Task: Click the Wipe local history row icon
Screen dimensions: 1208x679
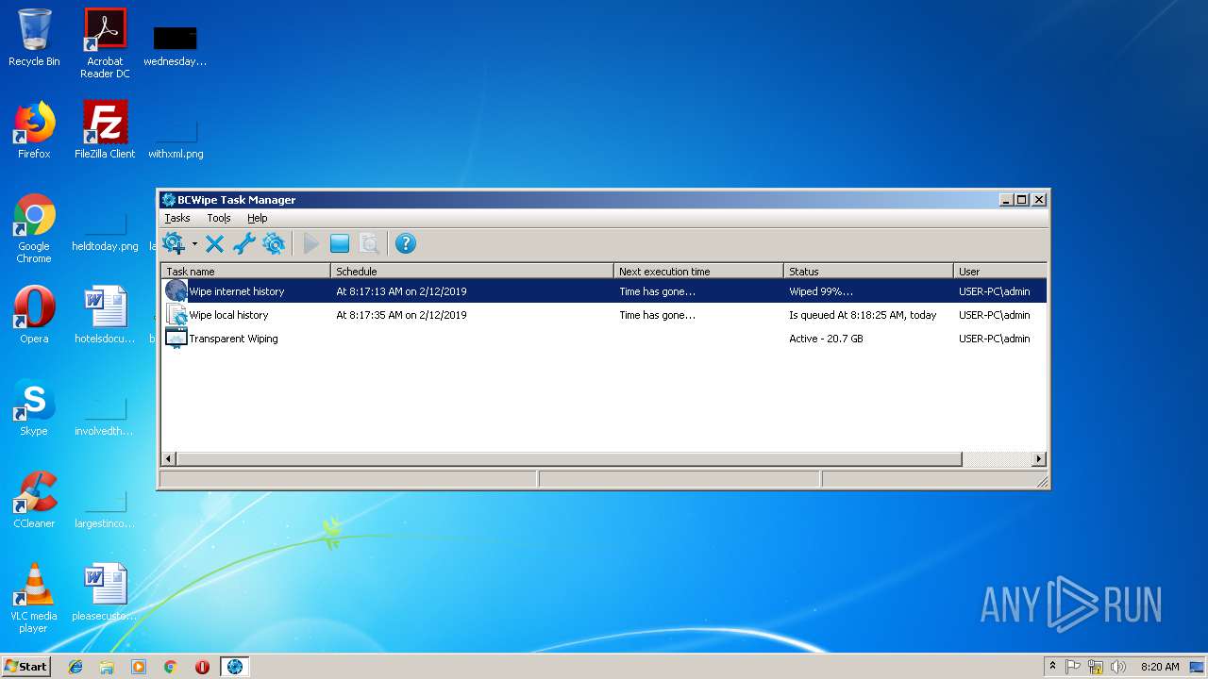Action: 176,315
